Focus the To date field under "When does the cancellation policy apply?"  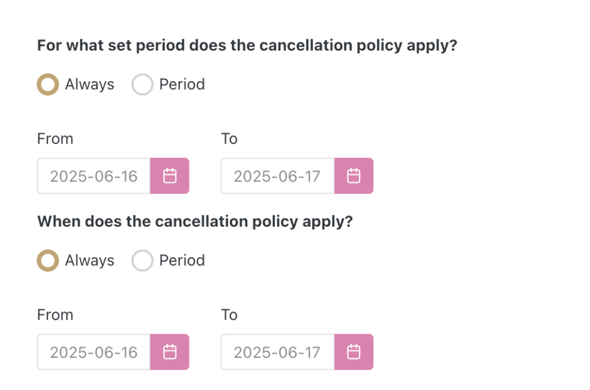[x=277, y=352]
